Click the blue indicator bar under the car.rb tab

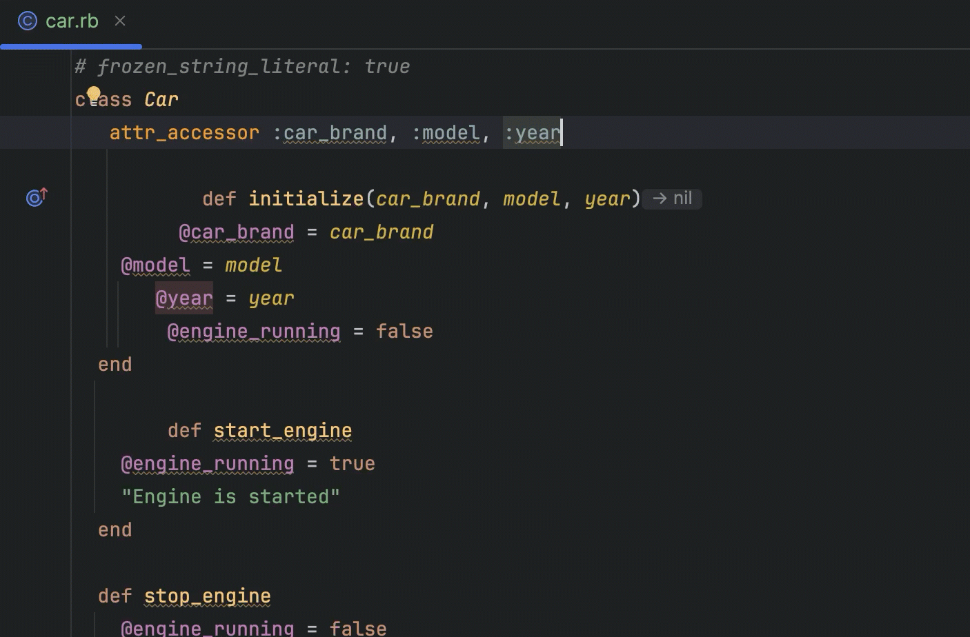tap(70, 45)
